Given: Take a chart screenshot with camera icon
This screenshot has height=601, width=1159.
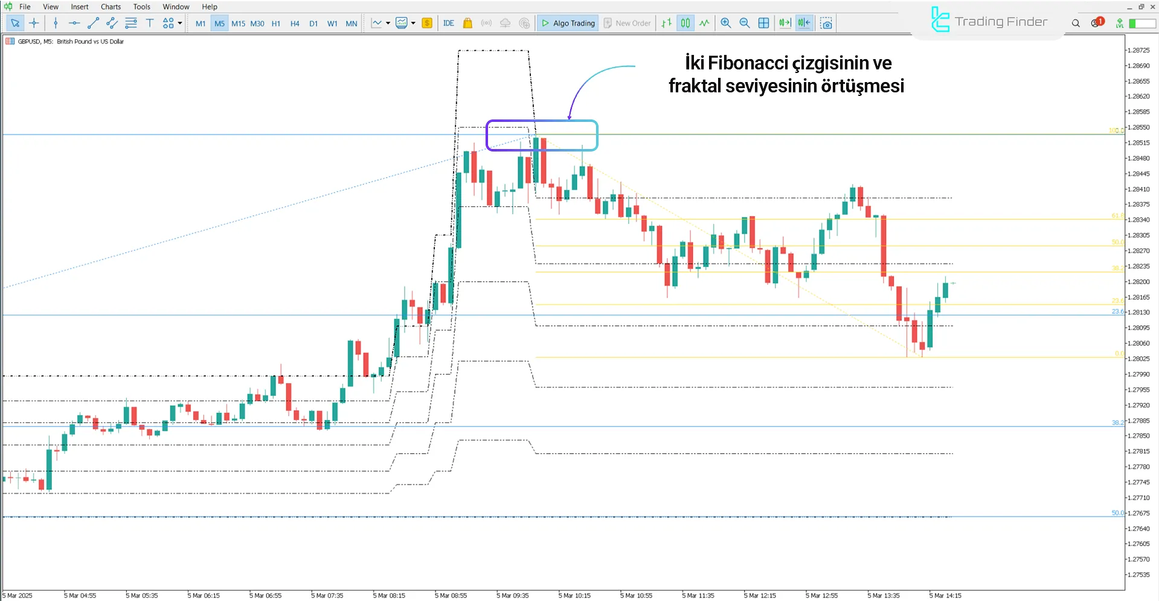Looking at the screenshot, I should (x=826, y=24).
